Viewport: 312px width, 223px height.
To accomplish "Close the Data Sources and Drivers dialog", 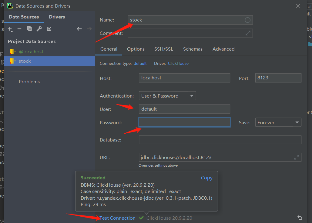I will point(298,6).
